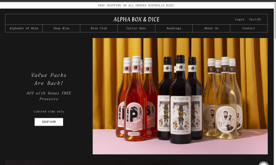This screenshot has width=276, height=165.
Task: Open the Shop Wine menu item
Action: pos(61,28)
